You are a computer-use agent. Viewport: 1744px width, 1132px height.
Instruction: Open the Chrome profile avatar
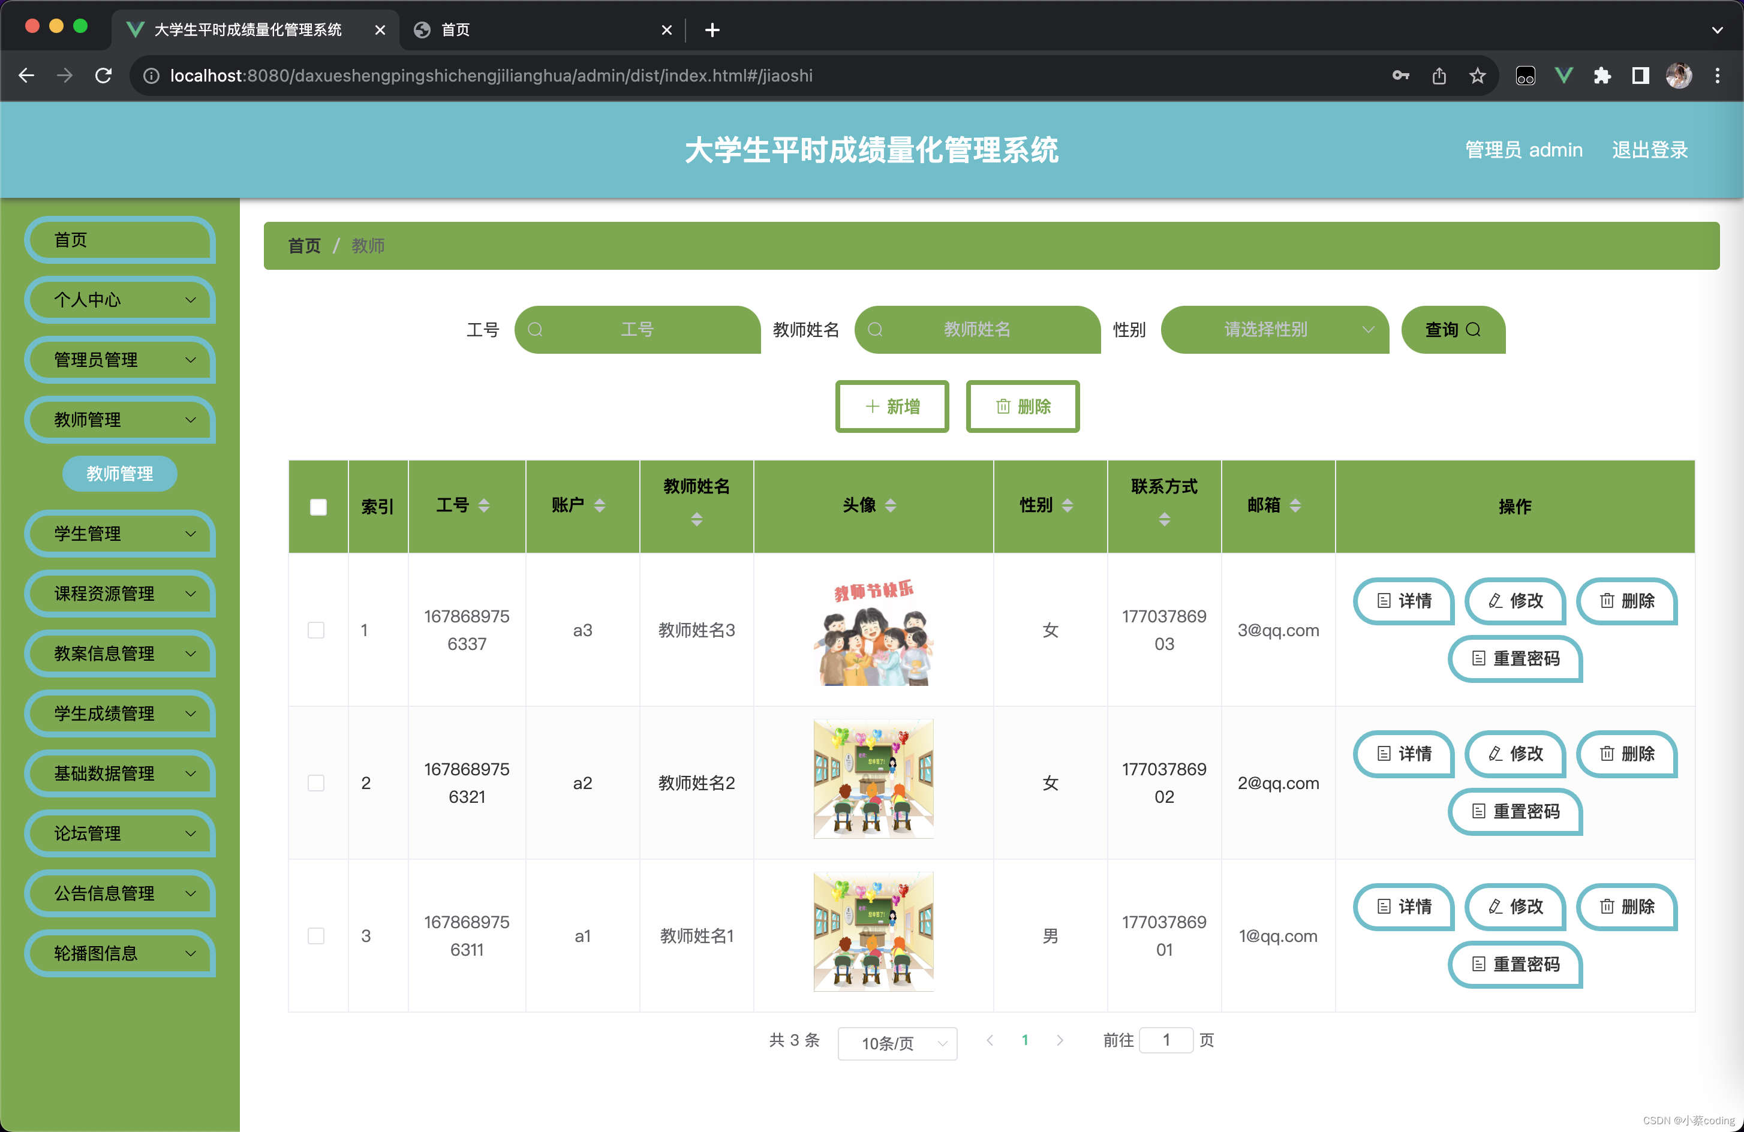click(x=1679, y=76)
